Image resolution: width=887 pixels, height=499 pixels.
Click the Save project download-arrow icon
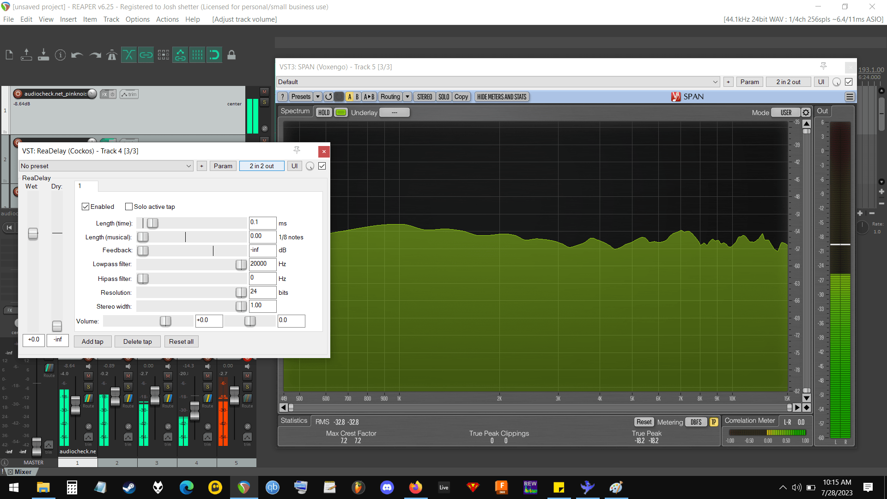[x=43, y=55]
